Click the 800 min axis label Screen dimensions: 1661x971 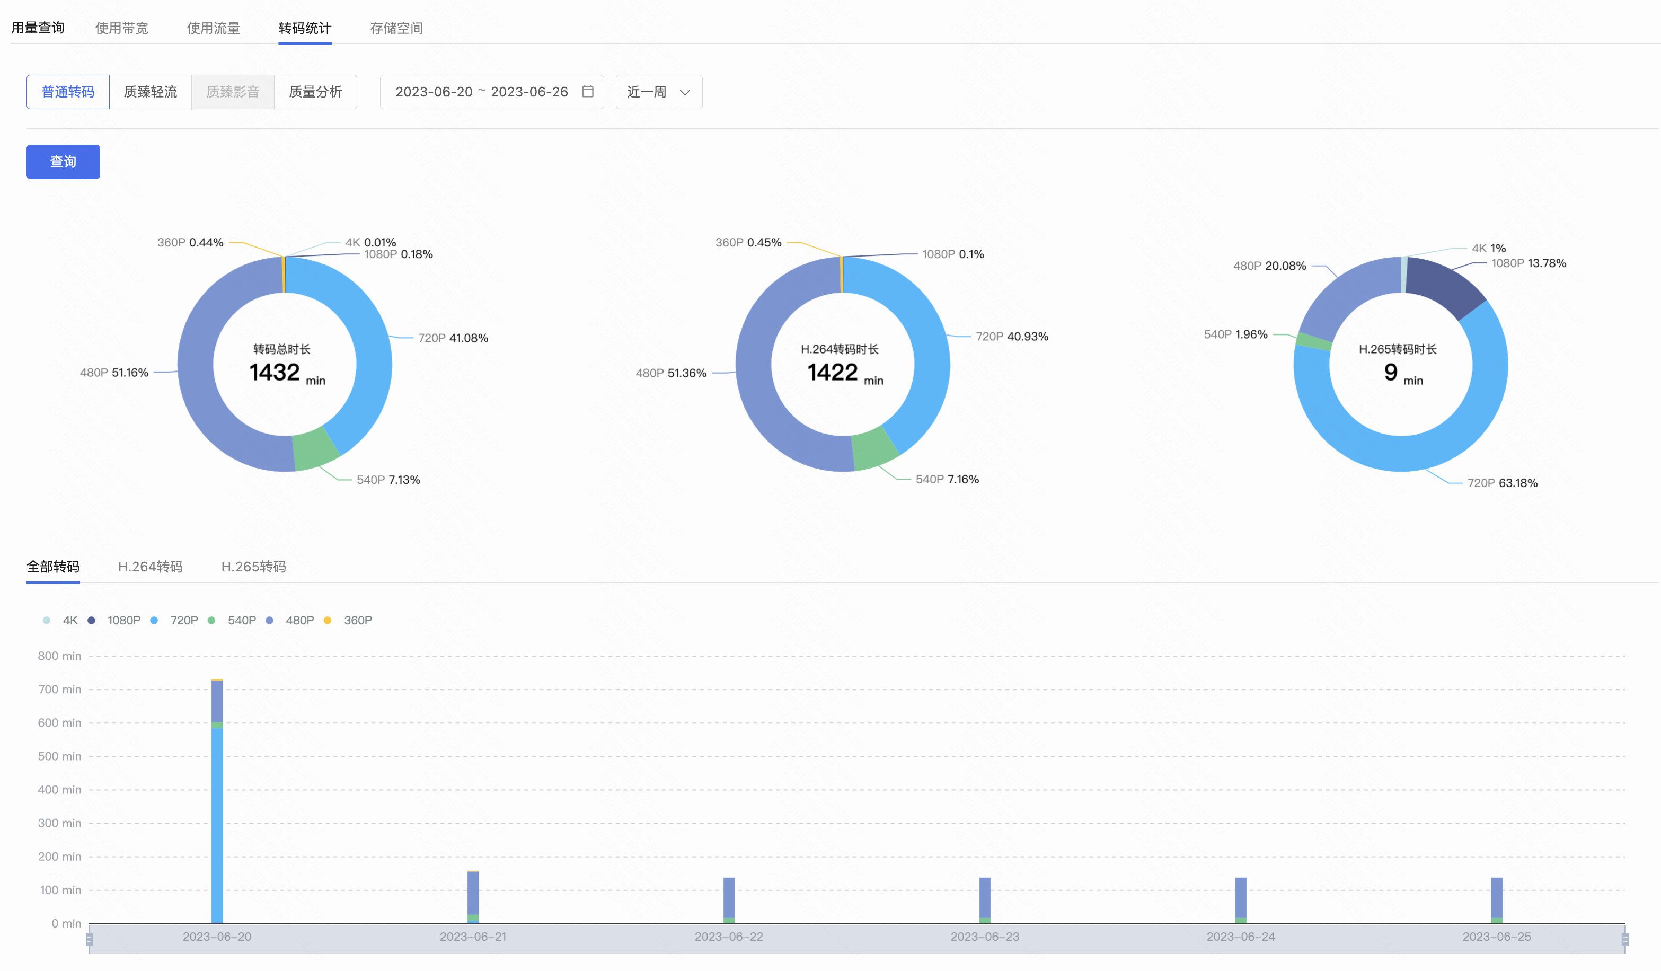coord(59,656)
